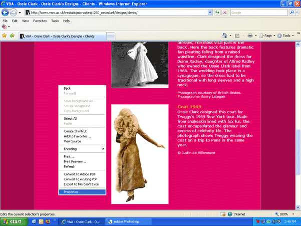Expand the Page dropdown menu
This screenshot has height=226, width=301.
tap(268, 36)
